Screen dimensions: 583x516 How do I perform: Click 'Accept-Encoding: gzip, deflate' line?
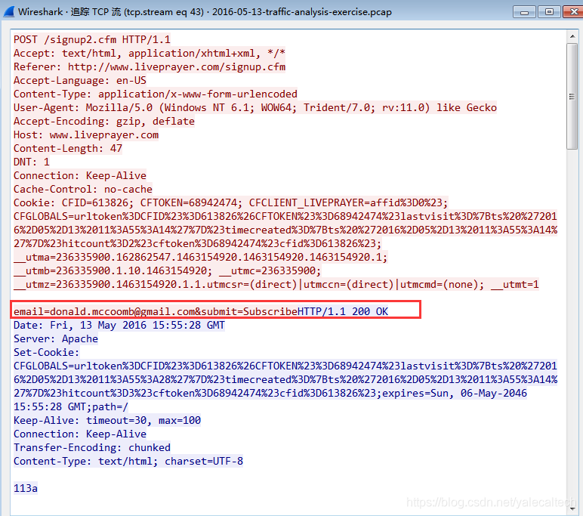[x=104, y=122]
